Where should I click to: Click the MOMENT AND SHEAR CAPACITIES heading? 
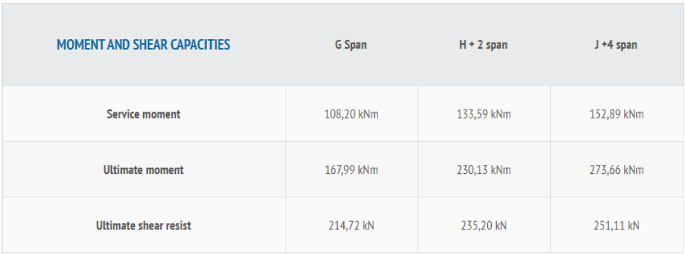143,45
